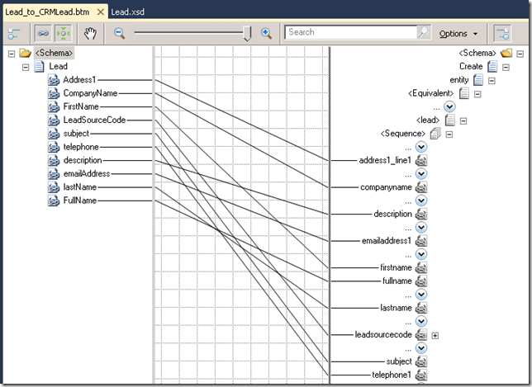Image resolution: width=532 pixels, height=387 pixels.
Task: Expand the leadsourcecode destination node
Action: pyautogui.click(x=435, y=336)
